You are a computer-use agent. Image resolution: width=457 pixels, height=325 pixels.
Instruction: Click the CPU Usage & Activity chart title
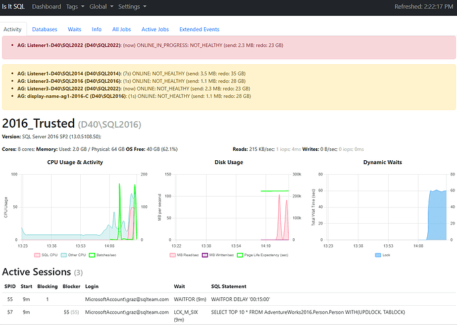pyautogui.click(x=76, y=162)
